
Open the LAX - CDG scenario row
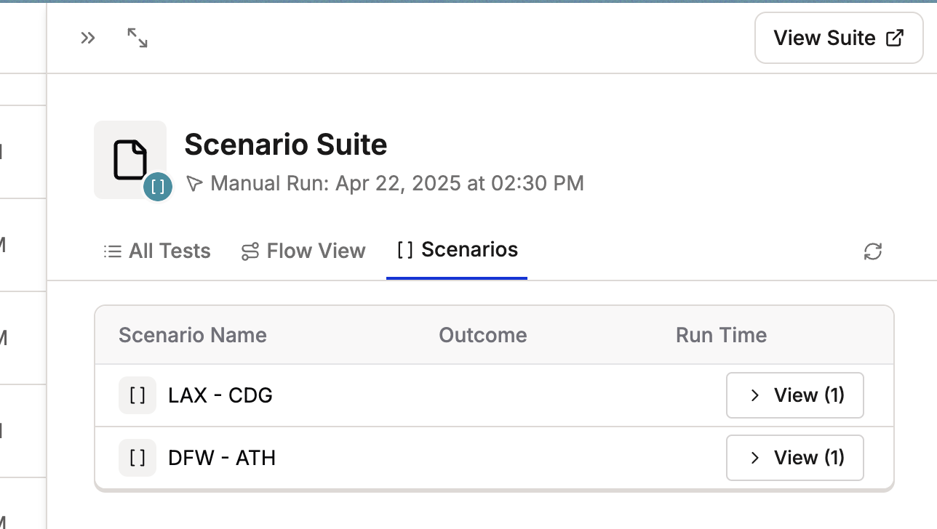point(220,395)
